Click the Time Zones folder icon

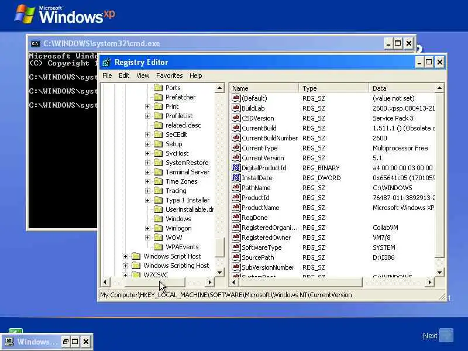158,181
